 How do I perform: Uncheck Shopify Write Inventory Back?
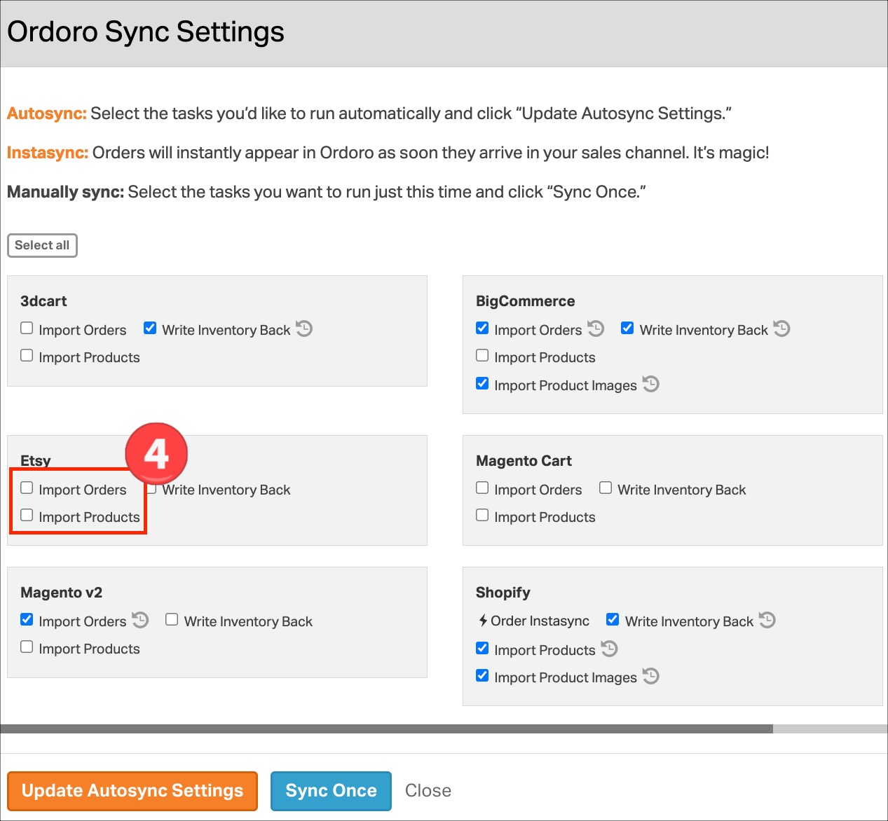pos(613,619)
